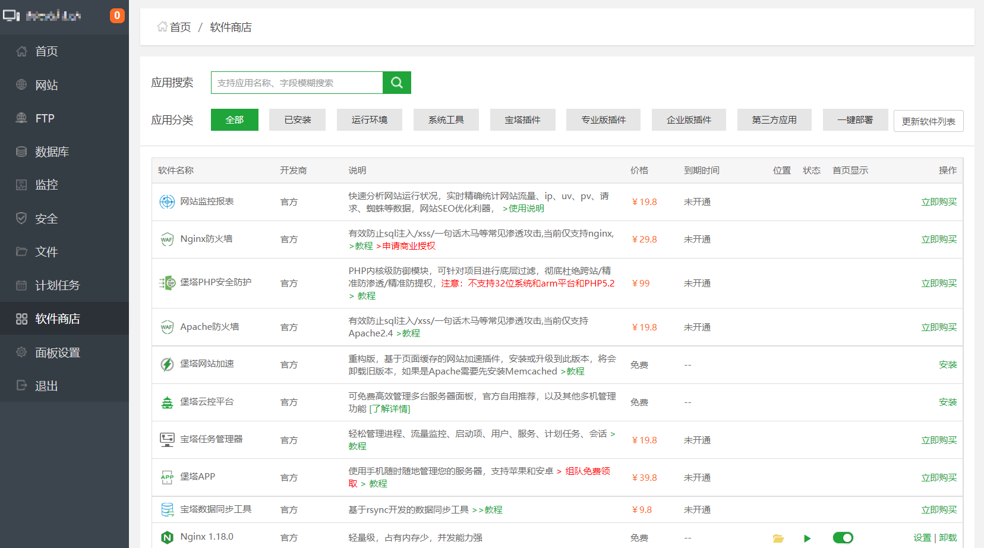Click the 网站监控报表 app icon

point(167,201)
